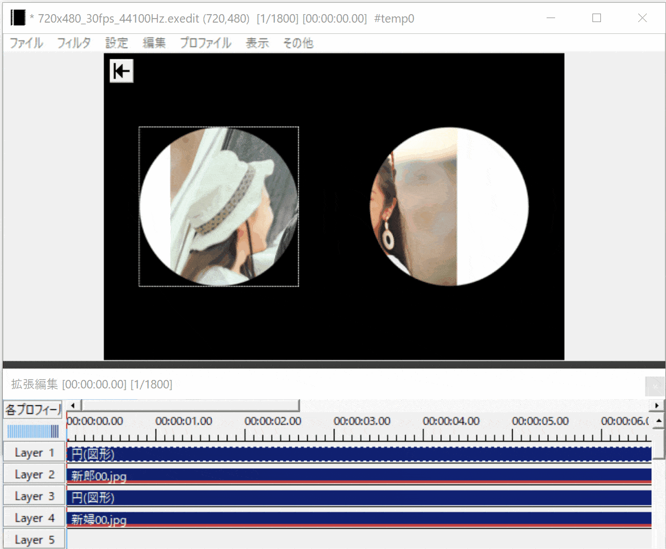Open the ファイル menu
Viewport: 666px width, 549px height.
pyautogui.click(x=26, y=43)
